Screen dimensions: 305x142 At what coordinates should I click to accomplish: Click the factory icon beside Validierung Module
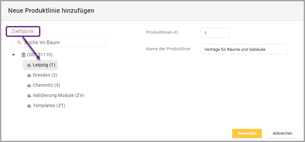tap(29, 96)
